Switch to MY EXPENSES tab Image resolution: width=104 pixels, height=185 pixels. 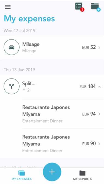[22, 175]
